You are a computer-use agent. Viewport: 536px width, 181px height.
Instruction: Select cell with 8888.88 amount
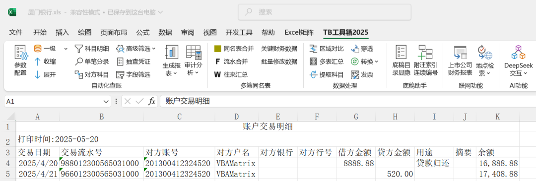356,163
